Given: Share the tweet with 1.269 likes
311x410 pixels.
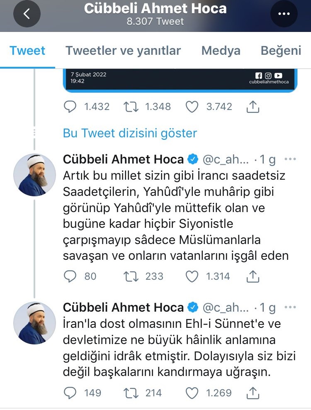Looking at the screenshot, I should (253, 392).
